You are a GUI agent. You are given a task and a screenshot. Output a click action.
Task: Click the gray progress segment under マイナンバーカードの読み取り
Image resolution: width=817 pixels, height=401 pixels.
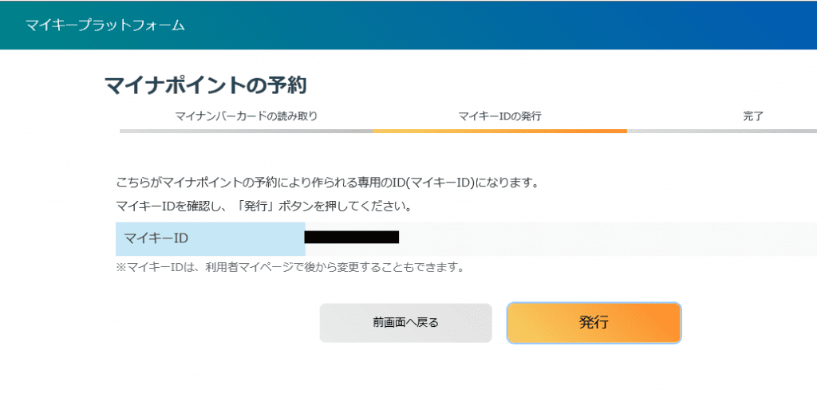pos(246,131)
